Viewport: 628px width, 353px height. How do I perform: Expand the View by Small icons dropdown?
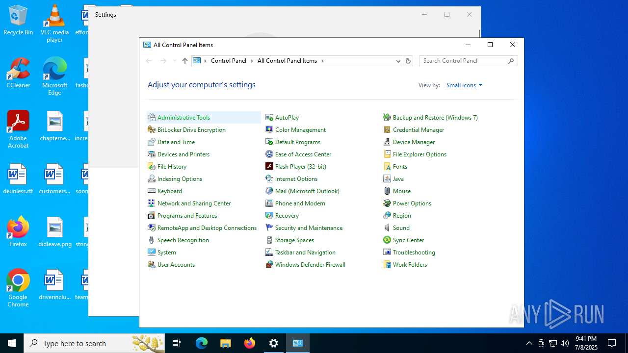[464, 85]
